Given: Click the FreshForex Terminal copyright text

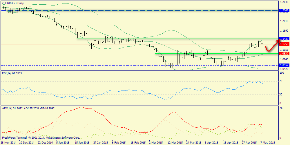Looking at the screenshot, I should coord(41,137).
